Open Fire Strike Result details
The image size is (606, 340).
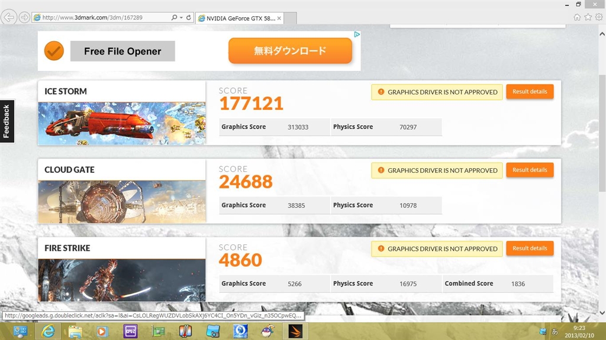tap(530, 249)
